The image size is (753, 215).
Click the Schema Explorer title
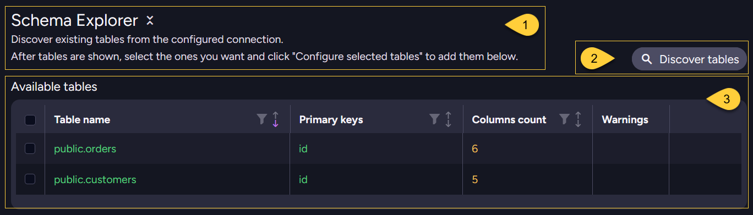coord(74,21)
